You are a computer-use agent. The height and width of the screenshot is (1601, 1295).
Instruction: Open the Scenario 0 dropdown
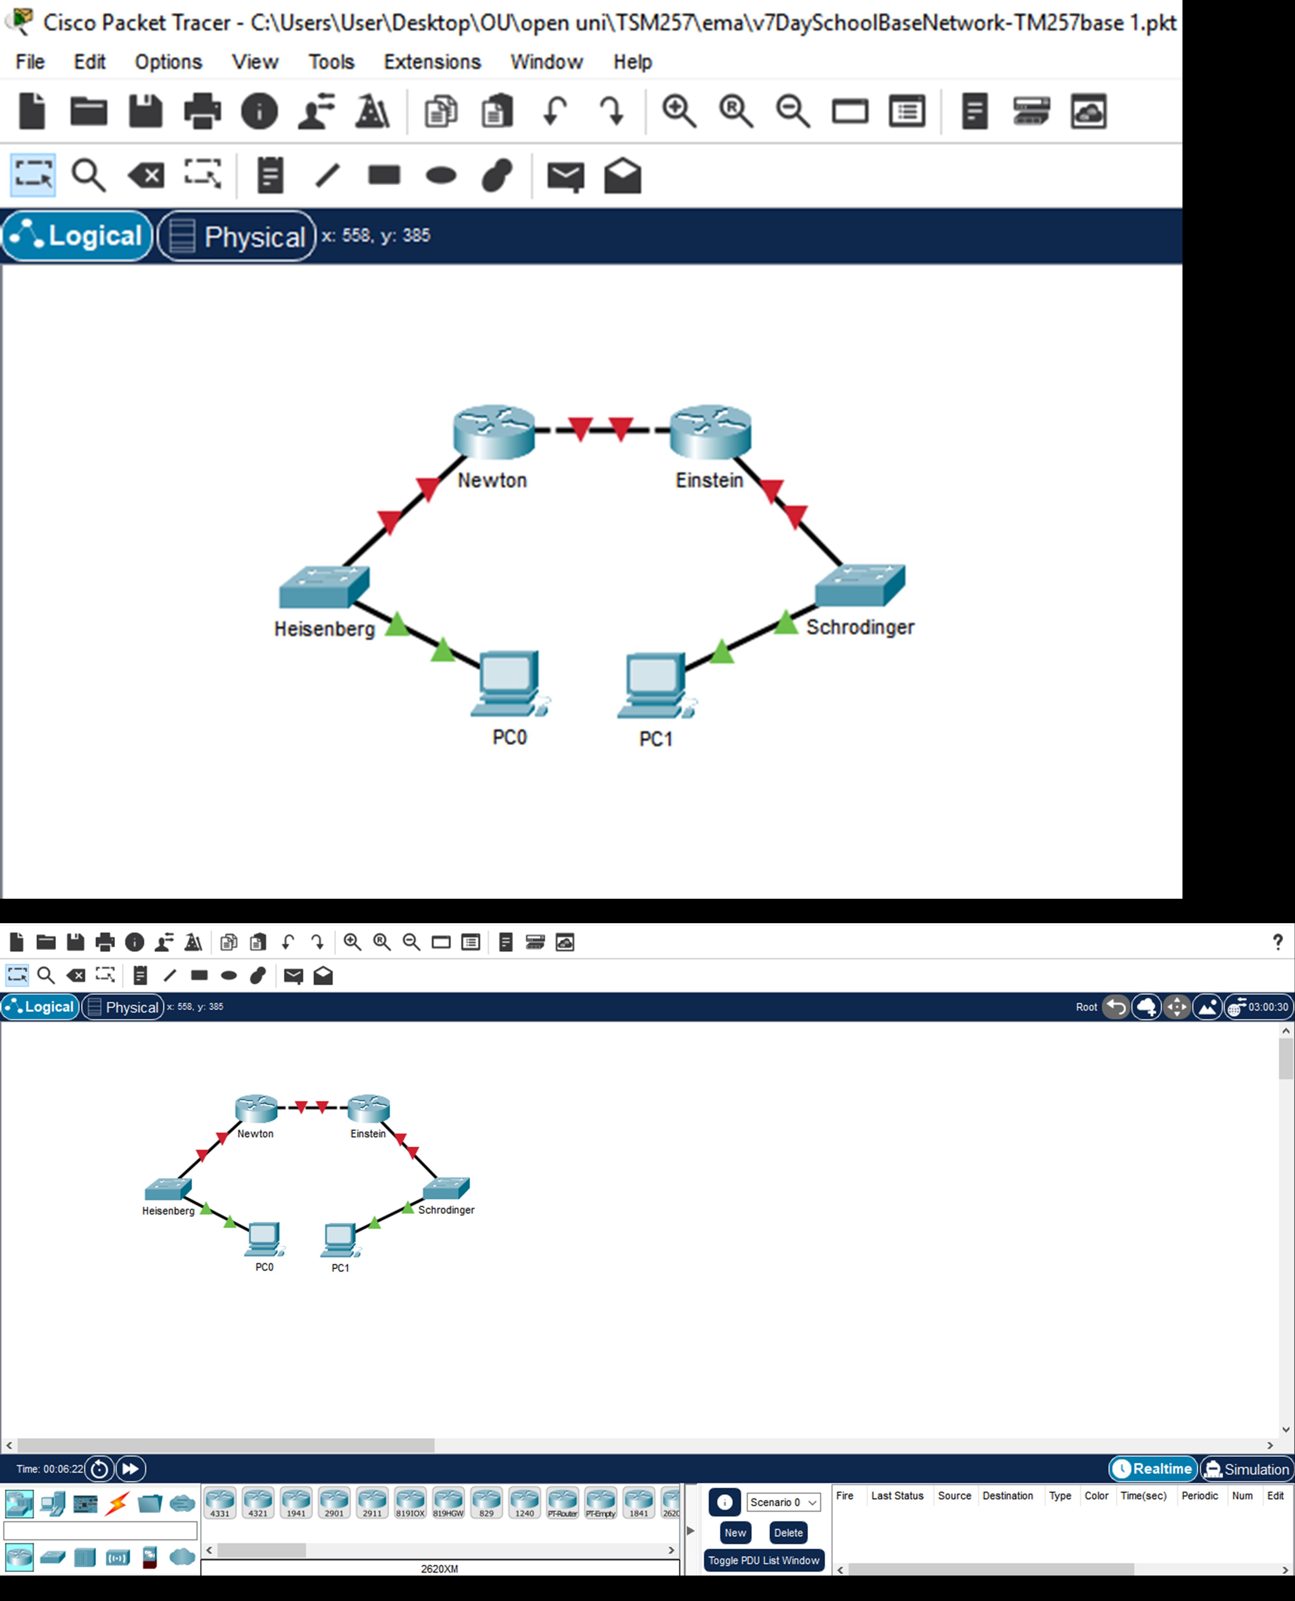pyautogui.click(x=783, y=1502)
